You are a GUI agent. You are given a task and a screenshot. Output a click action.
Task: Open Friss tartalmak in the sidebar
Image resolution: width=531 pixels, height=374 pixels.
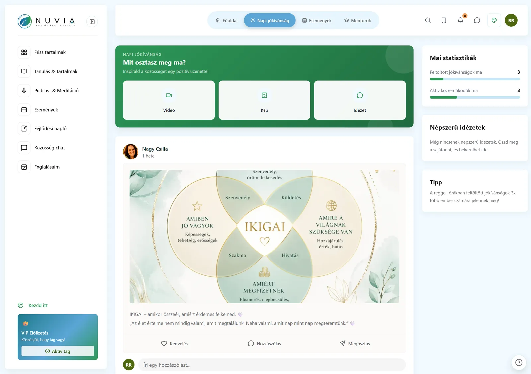click(x=57, y=52)
